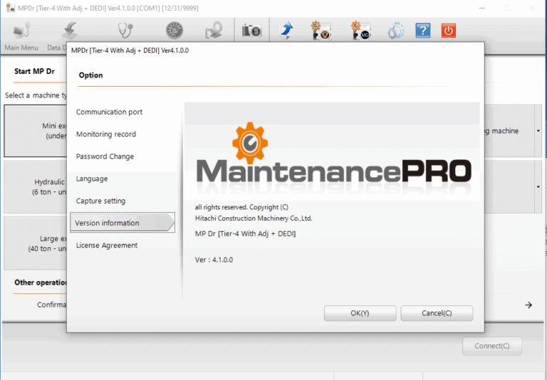Open the stethoscope diagnosis icon
Screen dimensions: 547x380
[125, 31]
